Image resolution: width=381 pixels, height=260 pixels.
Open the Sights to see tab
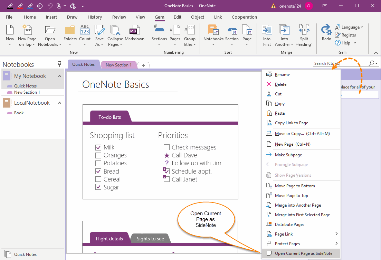click(150, 239)
